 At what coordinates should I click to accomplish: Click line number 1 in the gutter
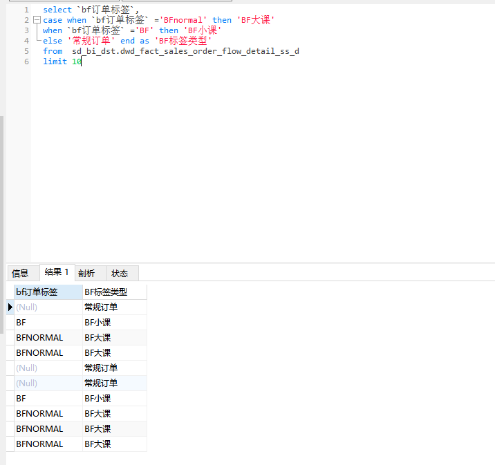(26, 10)
